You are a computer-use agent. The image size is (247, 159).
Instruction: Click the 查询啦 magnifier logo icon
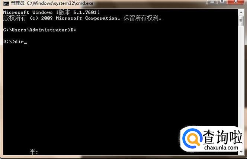[x=192, y=139]
